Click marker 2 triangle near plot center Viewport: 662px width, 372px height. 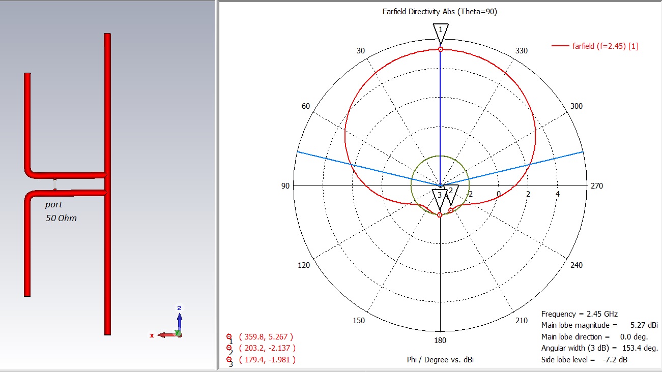[x=451, y=196]
